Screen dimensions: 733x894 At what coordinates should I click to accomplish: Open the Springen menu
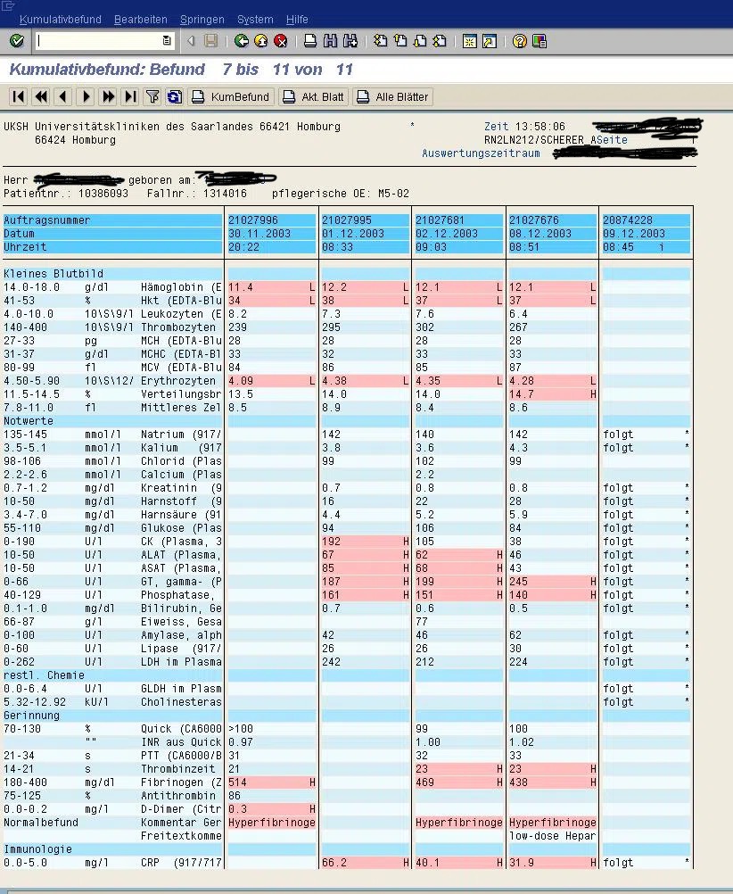tap(202, 20)
